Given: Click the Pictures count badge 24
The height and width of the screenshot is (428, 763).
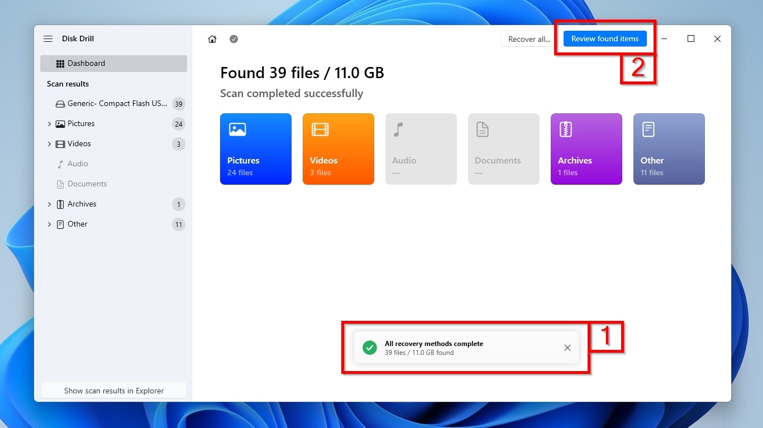Looking at the screenshot, I should [x=179, y=124].
